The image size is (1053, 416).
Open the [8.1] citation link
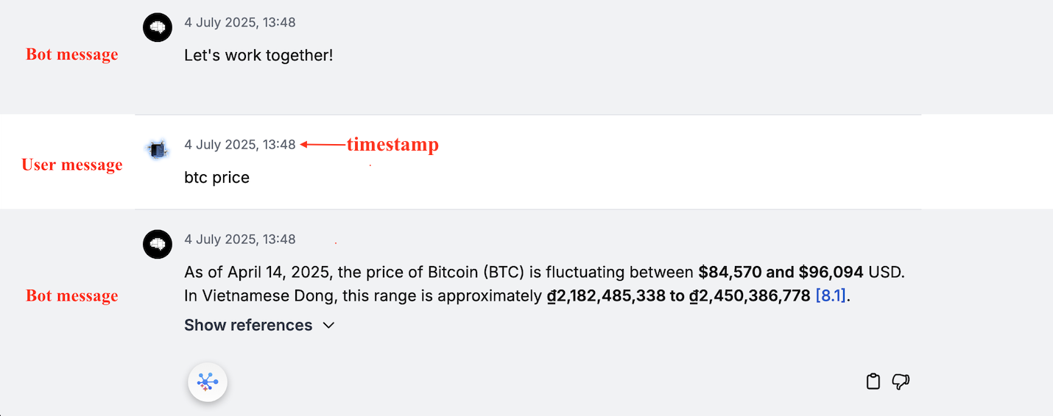coord(831,296)
